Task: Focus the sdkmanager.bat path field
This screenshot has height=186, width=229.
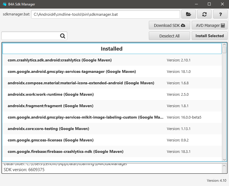Action: pyautogui.click(x=106, y=14)
